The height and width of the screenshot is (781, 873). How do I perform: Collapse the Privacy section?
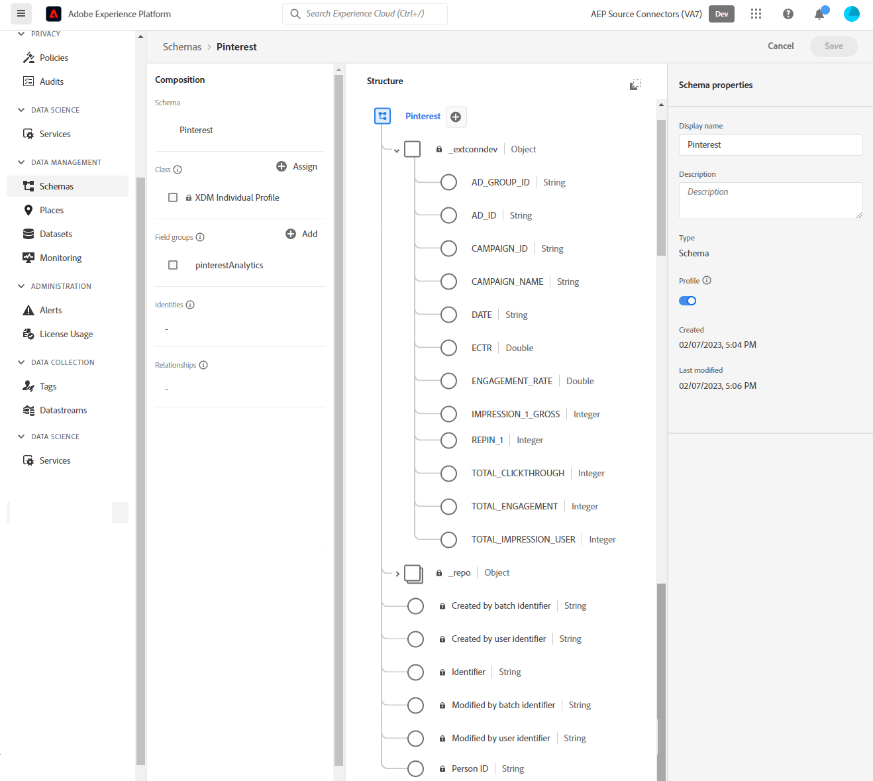(x=21, y=34)
